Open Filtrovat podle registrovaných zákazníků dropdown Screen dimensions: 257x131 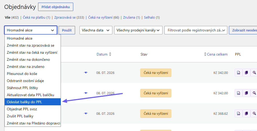point(196,30)
